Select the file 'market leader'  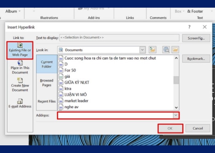pos(73,101)
